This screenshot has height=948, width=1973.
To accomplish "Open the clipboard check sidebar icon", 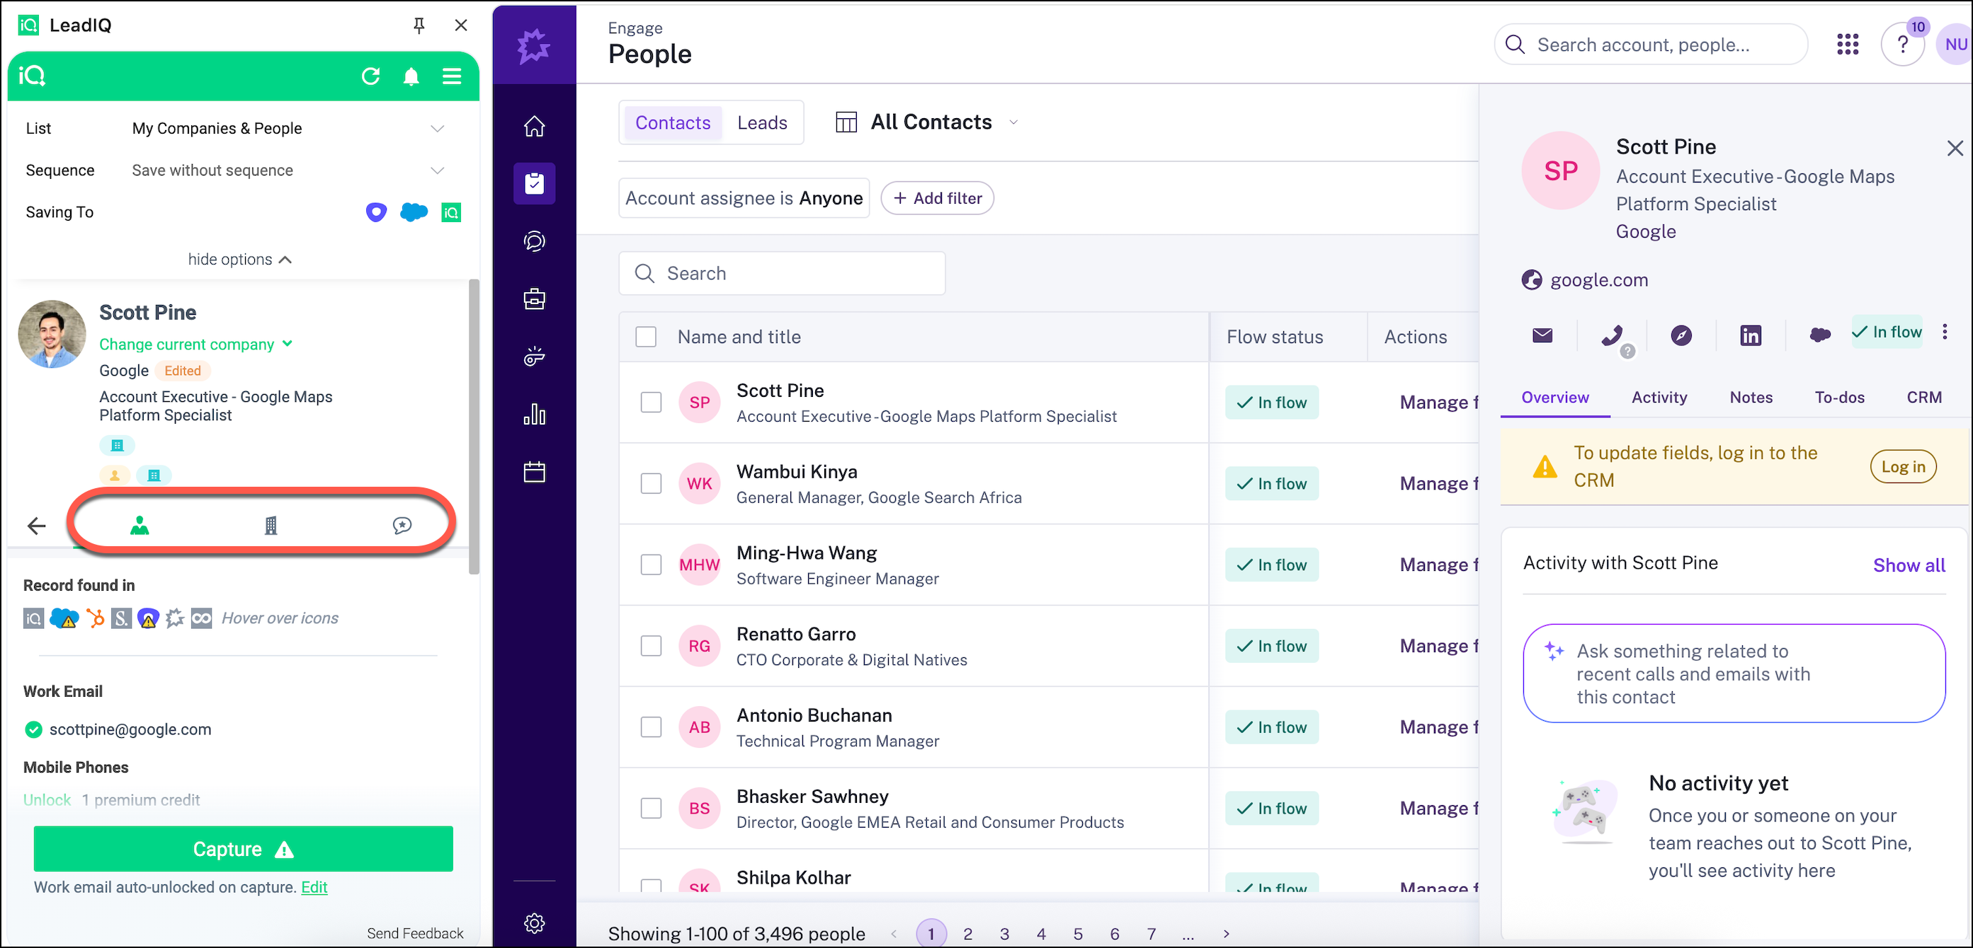I will pos(534,184).
